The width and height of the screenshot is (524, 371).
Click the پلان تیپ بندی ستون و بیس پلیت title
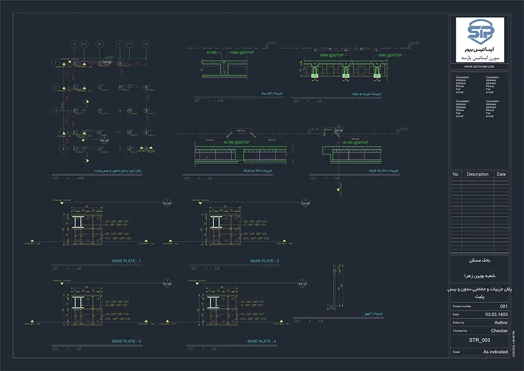click(x=117, y=171)
